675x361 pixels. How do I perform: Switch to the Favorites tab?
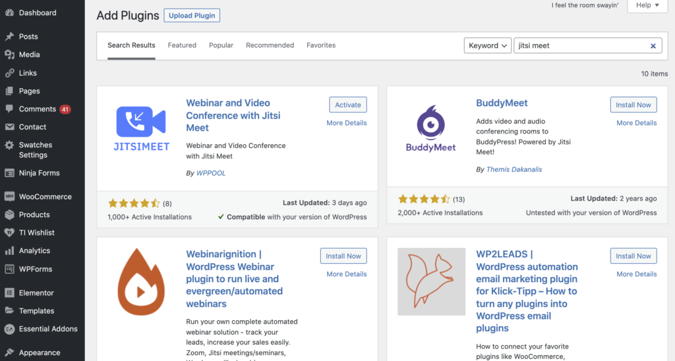321,45
